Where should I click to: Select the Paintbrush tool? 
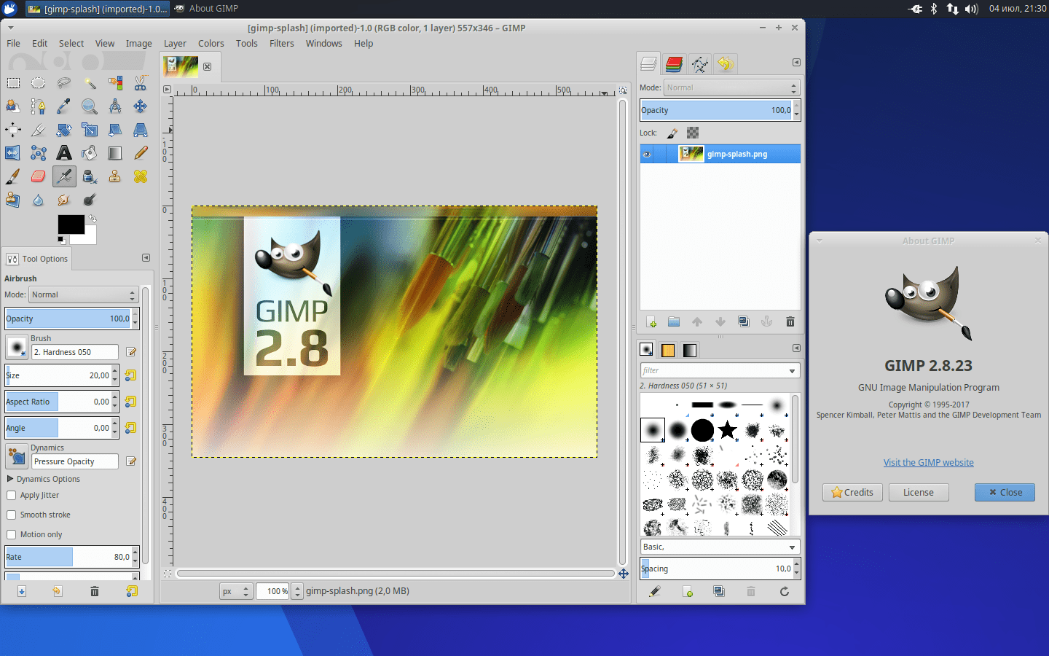[x=13, y=176]
